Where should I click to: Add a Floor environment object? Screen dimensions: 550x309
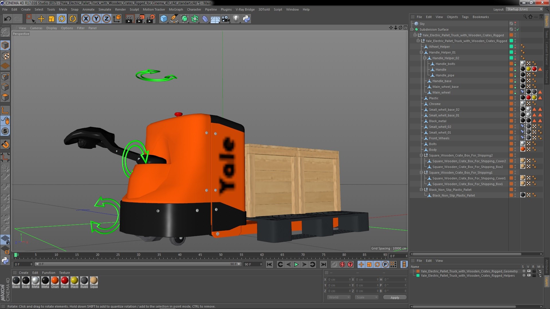tap(215, 19)
